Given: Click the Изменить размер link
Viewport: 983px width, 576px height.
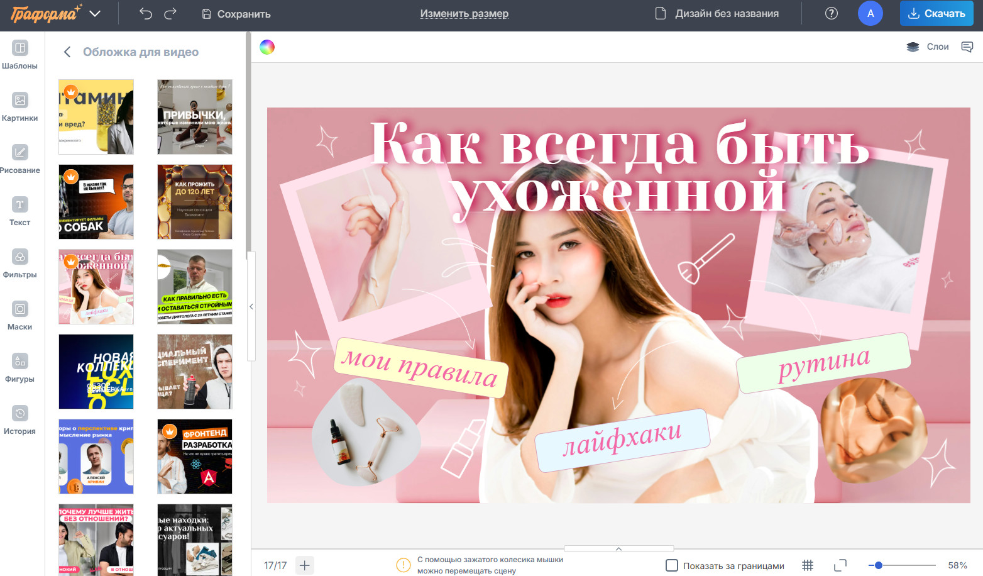Looking at the screenshot, I should [x=464, y=13].
